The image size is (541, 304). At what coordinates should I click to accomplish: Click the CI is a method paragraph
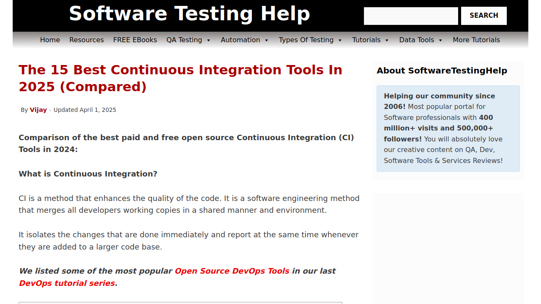pos(189,204)
